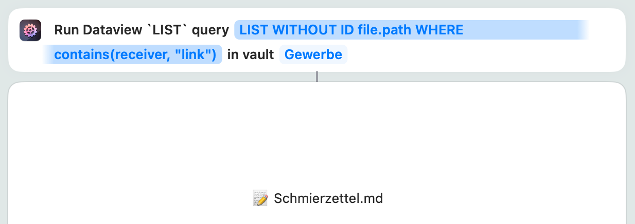Click the connector line between action cards
Image resolution: width=635 pixels, height=224 pixels.
click(317, 77)
